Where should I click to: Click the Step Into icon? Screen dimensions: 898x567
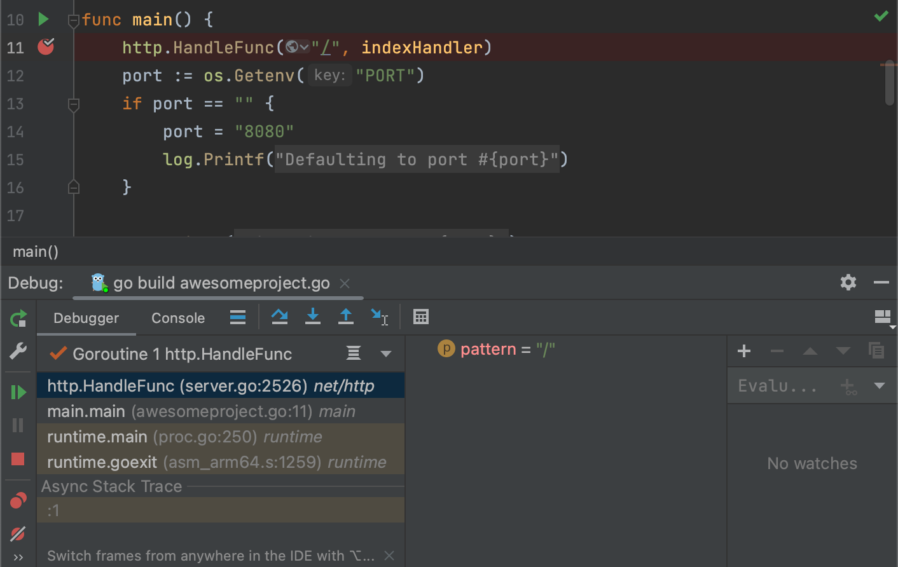(x=312, y=317)
